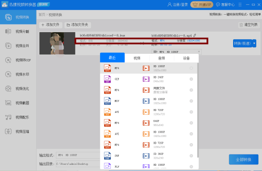Select MP4 640P 960x640 row
The width and height of the screenshot is (262, 171).
[149, 123]
